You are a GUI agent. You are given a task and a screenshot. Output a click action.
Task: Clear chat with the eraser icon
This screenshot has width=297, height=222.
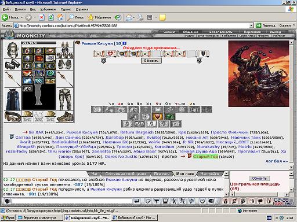tap(148, 201)
